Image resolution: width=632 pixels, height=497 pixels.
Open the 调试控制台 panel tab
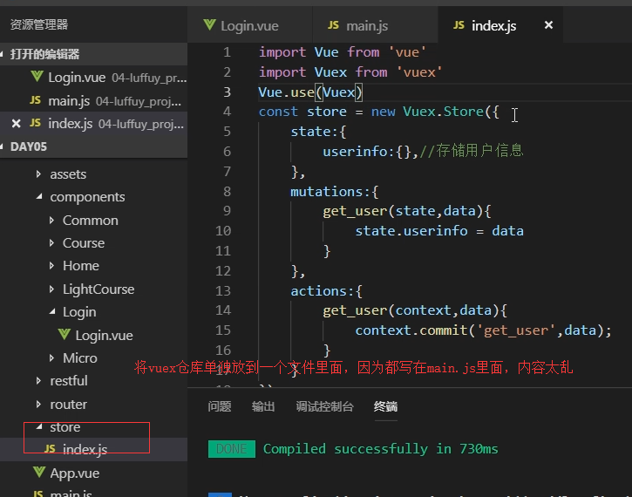pos(325,406)
